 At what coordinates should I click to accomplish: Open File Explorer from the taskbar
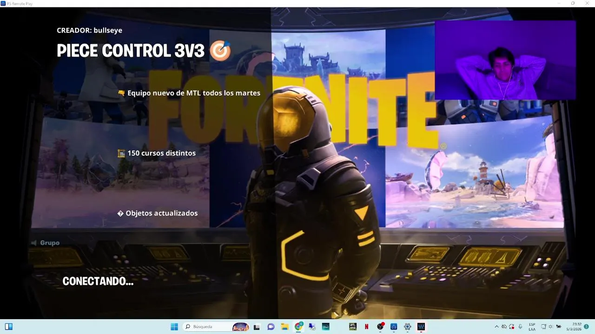(x=284, y=327)
